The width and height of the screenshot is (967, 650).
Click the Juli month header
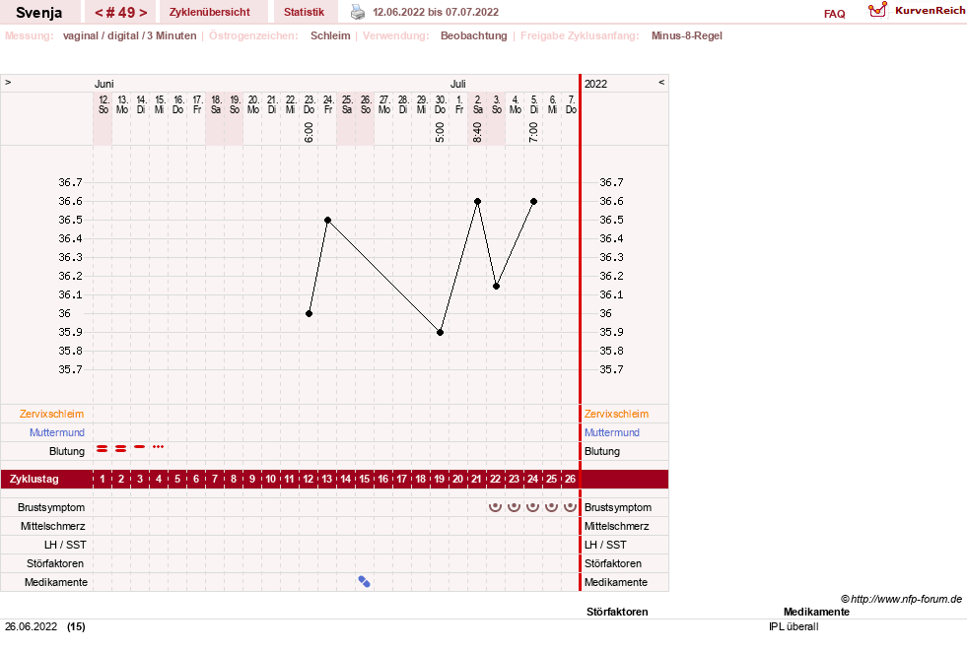click(x=457, y=85)
